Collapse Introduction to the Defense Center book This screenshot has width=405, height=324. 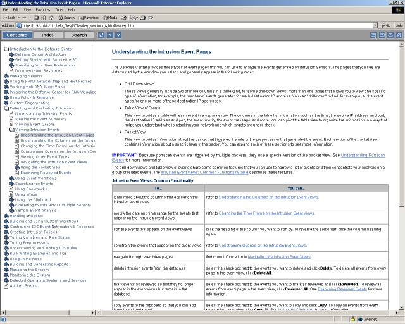tap(6, 49)
